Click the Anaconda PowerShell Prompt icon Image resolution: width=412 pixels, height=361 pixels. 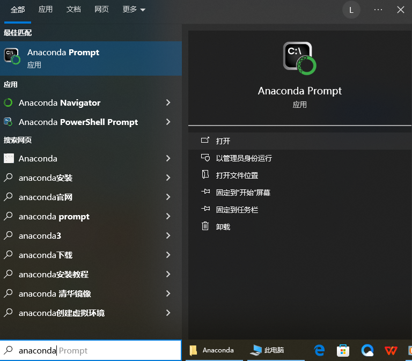pyautogui.click(x=8, y=122)
